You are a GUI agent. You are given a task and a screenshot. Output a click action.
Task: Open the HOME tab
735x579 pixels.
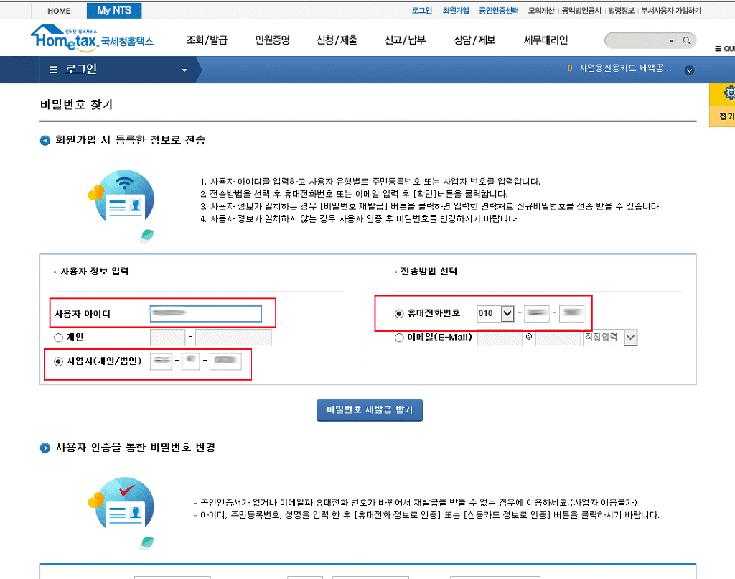tap(59, 11)
